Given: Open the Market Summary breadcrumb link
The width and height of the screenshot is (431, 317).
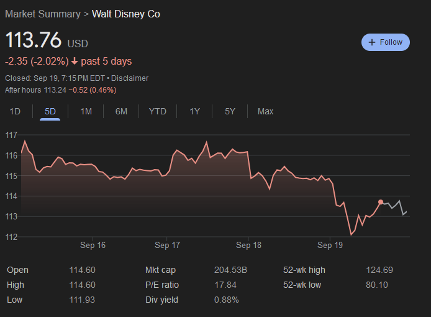Looking at the screenshot, I should tap(43, 14).
